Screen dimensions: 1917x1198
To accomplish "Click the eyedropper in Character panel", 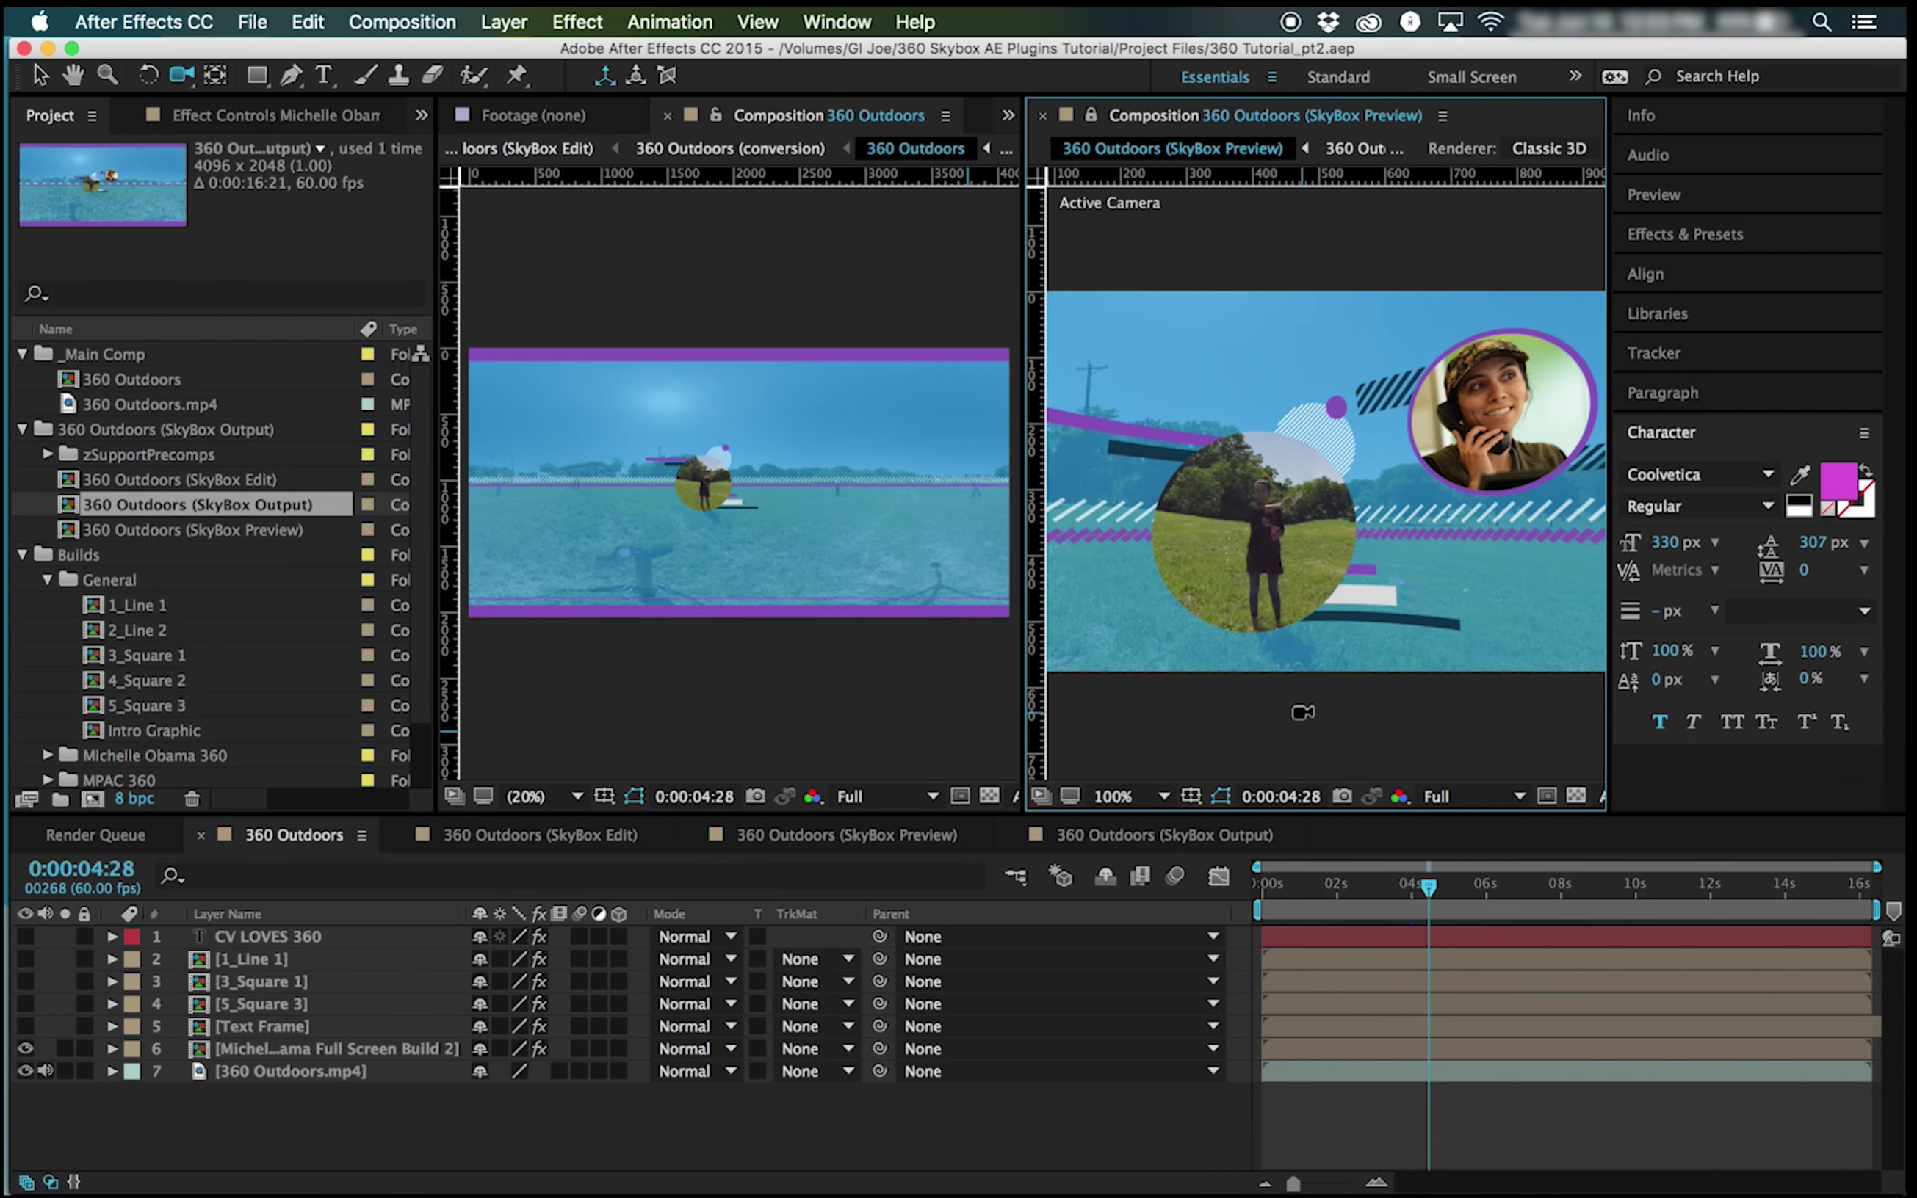I will click(x=1799, y=475).
